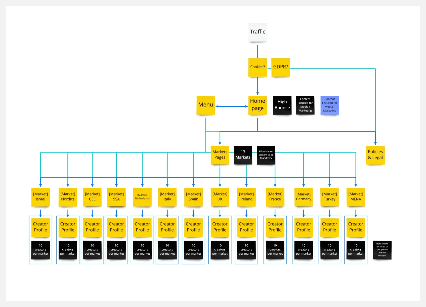Viewport: 426px width, 307px height.
Task: Click Creator Profile note under Ireland market
Action: (x=246, y=228)
